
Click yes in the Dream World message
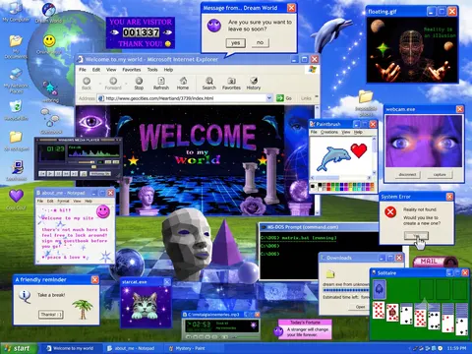[235, 43]
